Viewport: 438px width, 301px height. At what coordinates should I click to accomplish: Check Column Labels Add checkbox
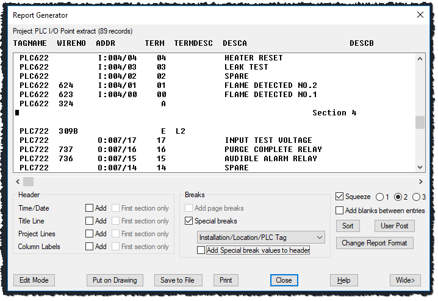point(89,247)
